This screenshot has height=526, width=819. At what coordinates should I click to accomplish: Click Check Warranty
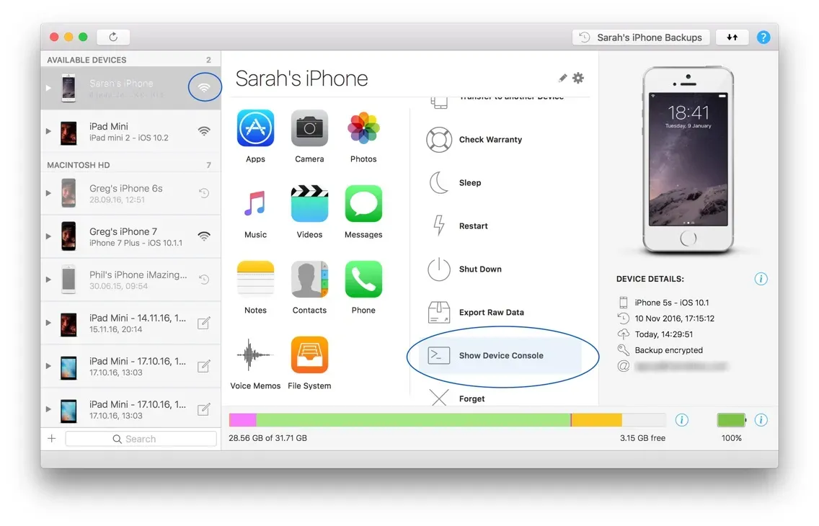tap(490, 140)
